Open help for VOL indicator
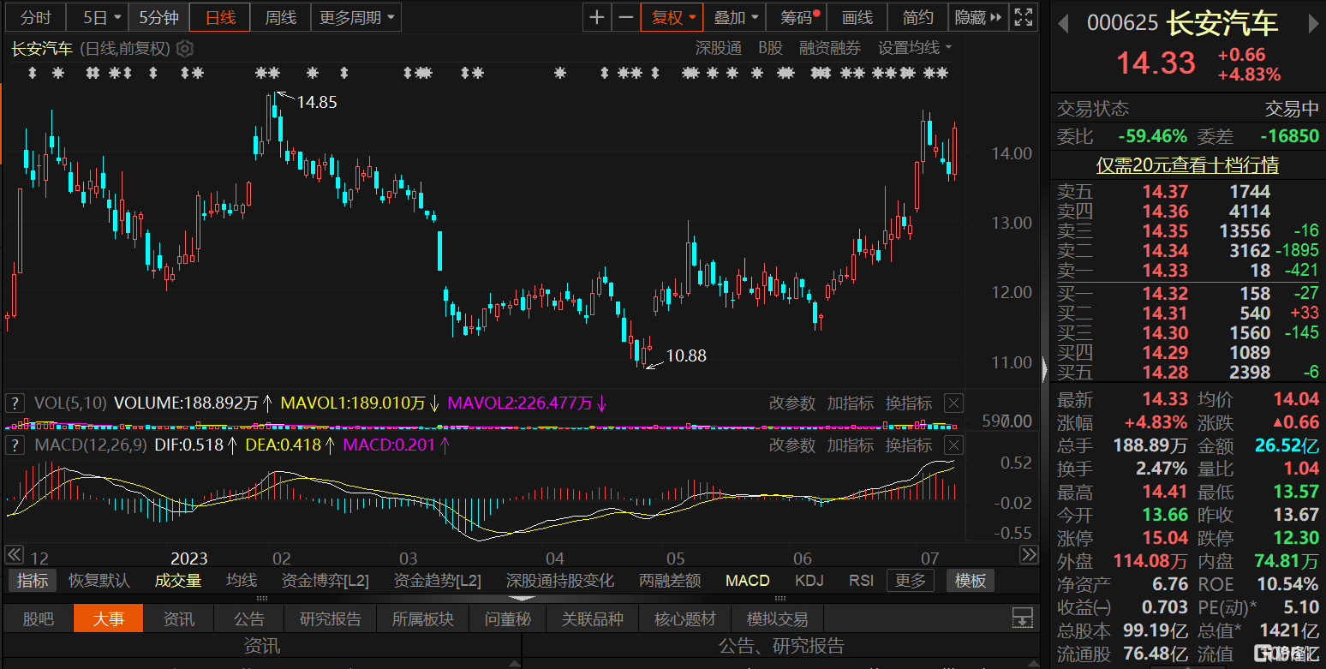Viewport: 1326px width, 669px height. [15, 403]
